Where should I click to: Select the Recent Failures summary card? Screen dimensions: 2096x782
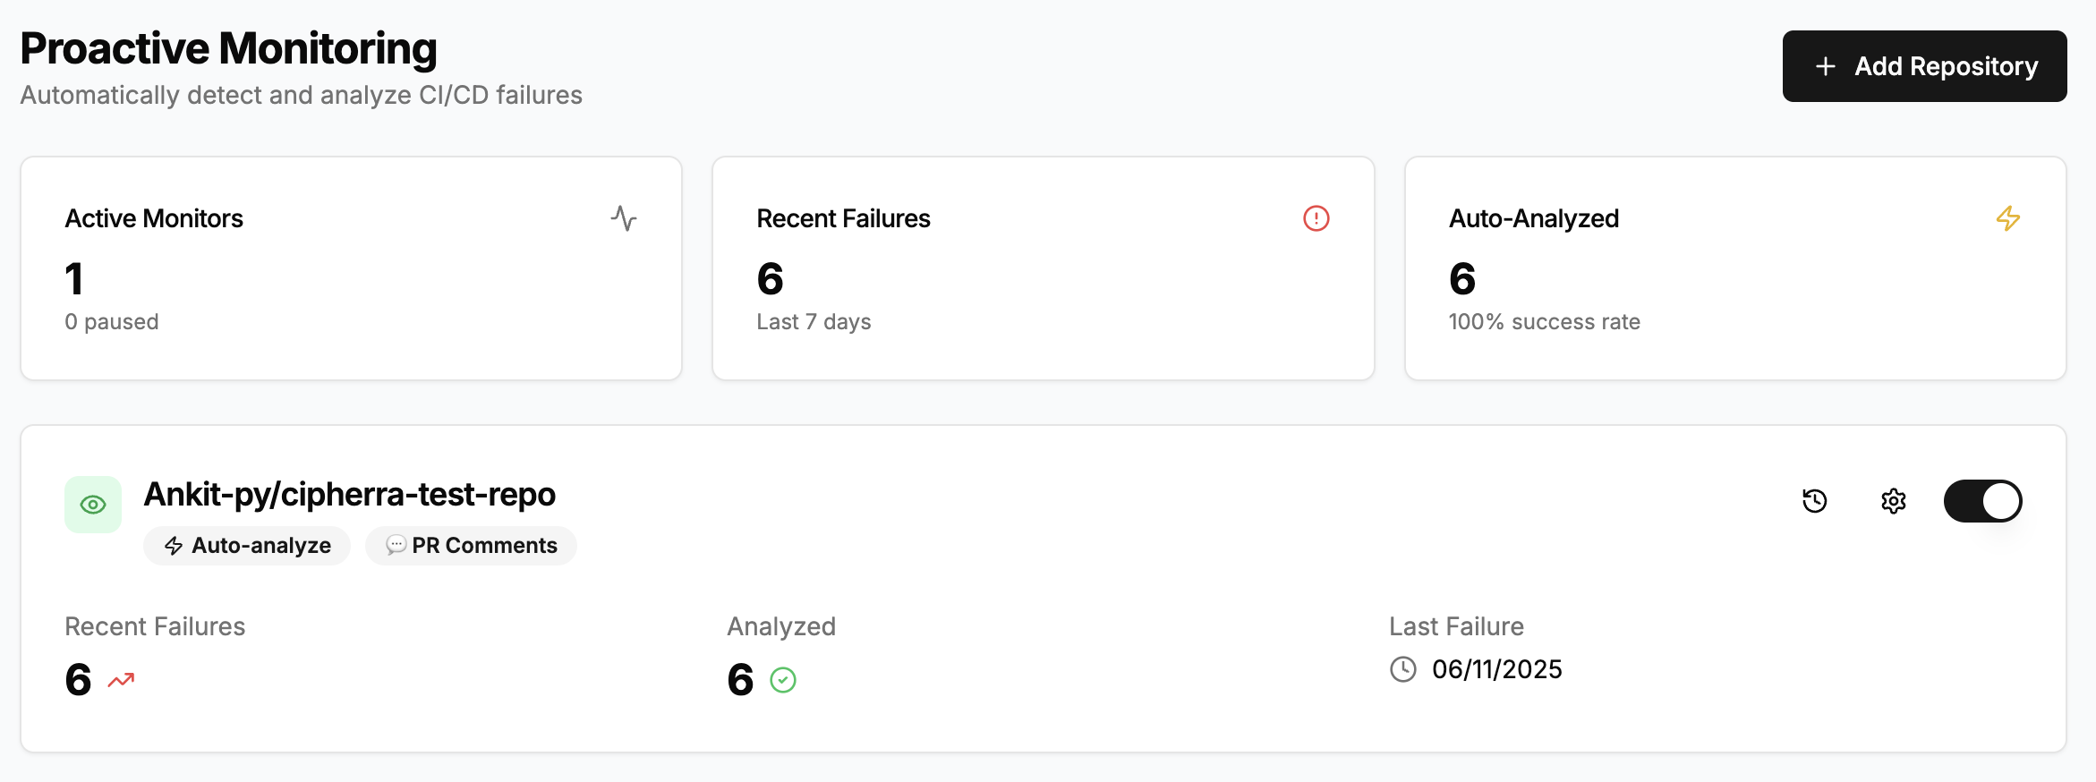click(1042, 268)
